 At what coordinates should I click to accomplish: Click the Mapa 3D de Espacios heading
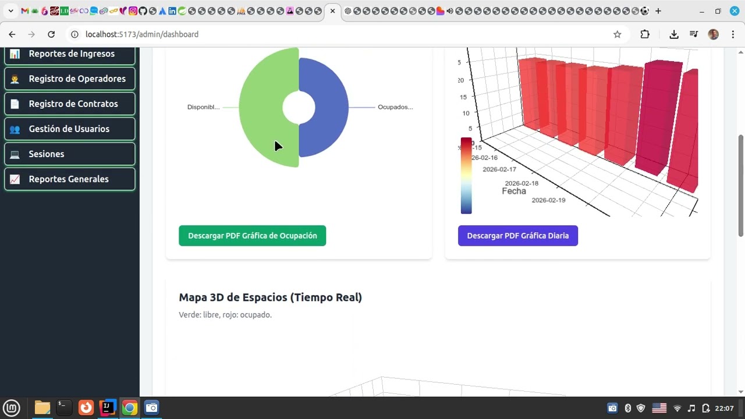click(270, 297)
